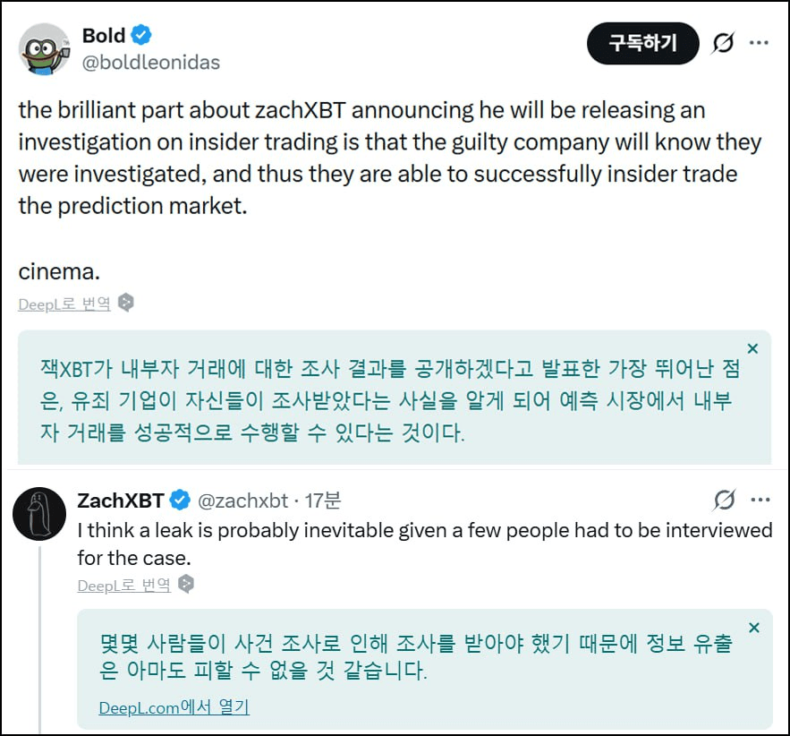Click the 17분 timestamp on the reply
This screenshot has height=736, width=790.
(x=322, y=500)
